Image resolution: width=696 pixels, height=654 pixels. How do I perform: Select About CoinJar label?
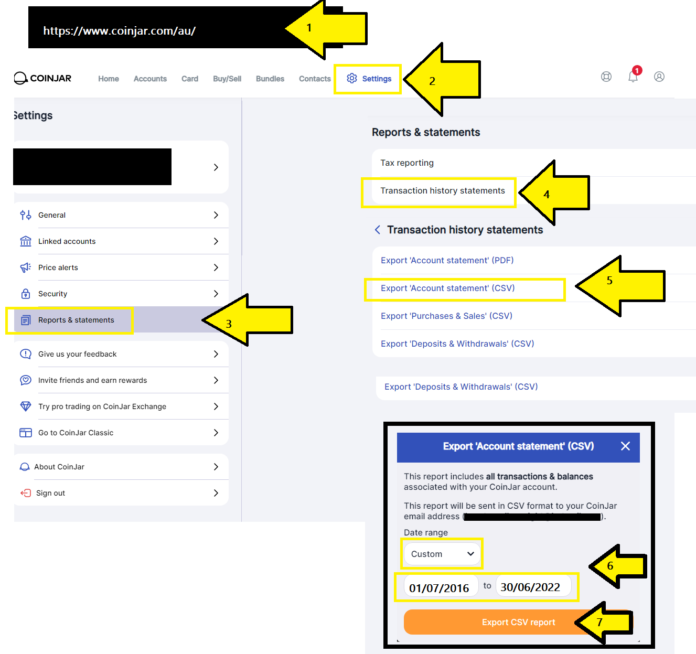[x=59, y=467]
